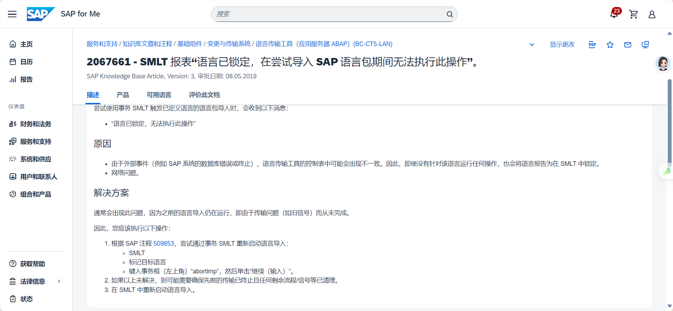673x311 pixels.
Task: Click the SAP logo
Action: click(x=41, y=14)
